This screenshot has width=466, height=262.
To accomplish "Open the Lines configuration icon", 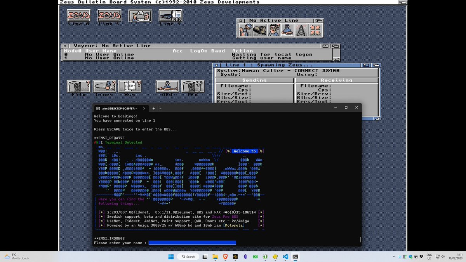I will (x=104, y=86).
